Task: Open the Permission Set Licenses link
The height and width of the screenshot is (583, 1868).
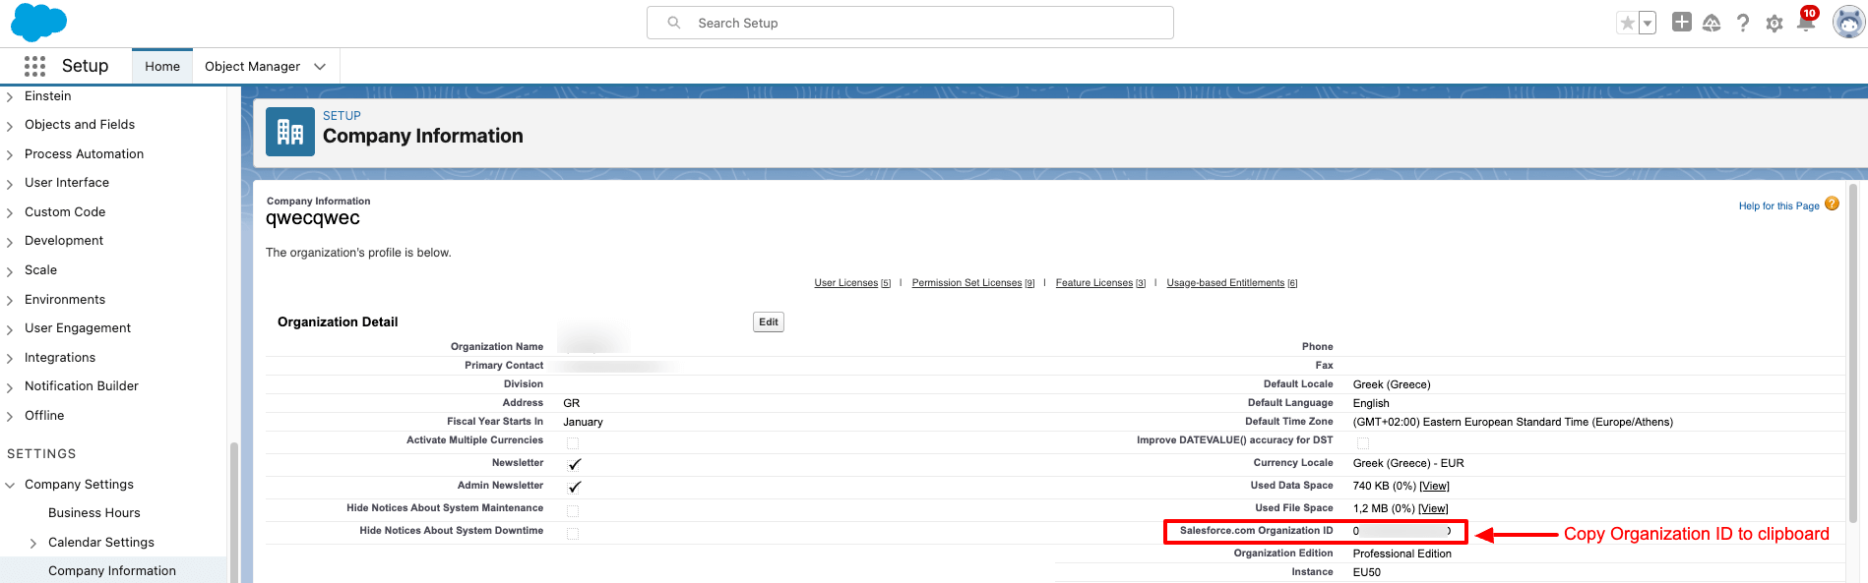Action: click(966, 283)
